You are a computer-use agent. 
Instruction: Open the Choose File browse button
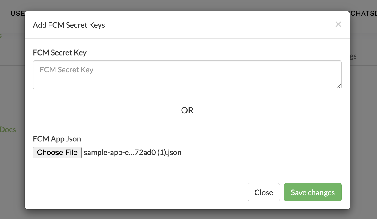point(57,152)
